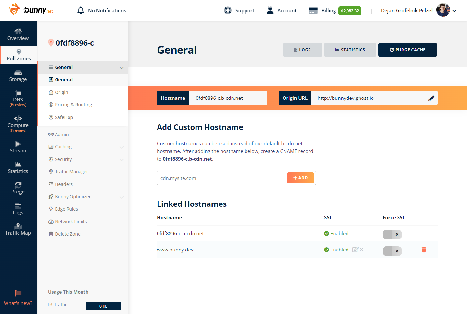Open the Logs sidebar item

pos(18,209)
